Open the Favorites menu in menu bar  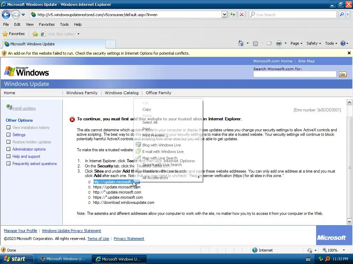(x=47, y=24)
